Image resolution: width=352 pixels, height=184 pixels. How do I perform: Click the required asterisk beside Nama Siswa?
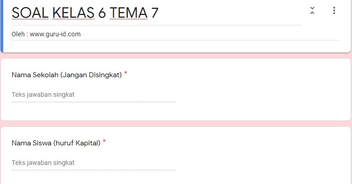pyautogui.click(x=104, y=142)
